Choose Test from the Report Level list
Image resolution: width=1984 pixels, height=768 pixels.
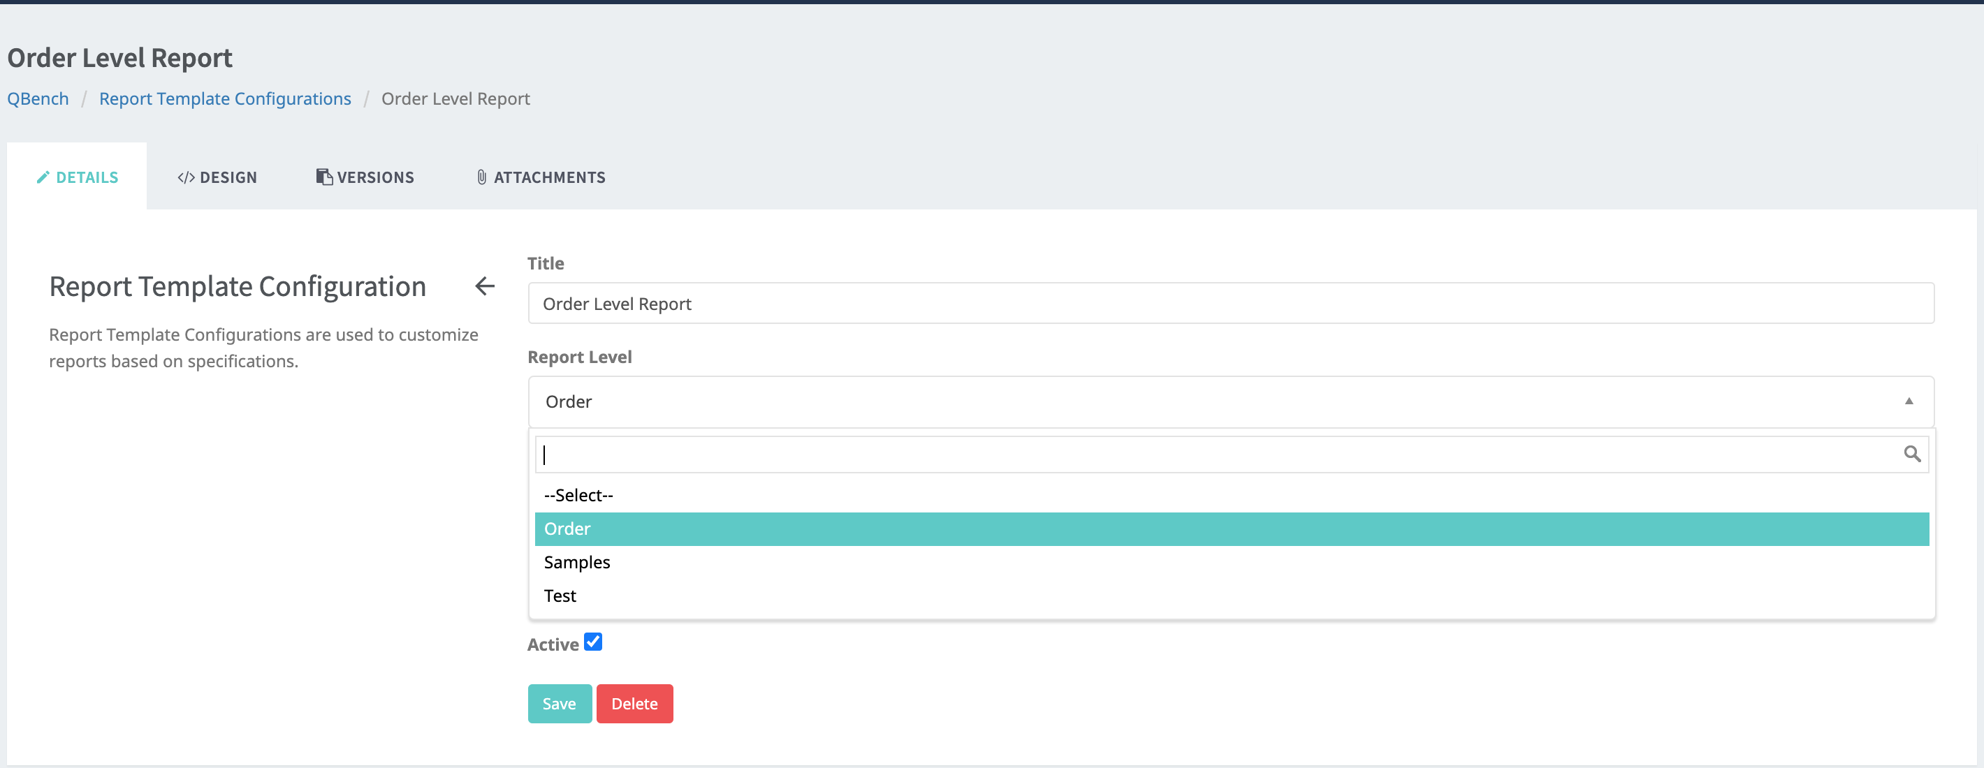coord(560,596)
